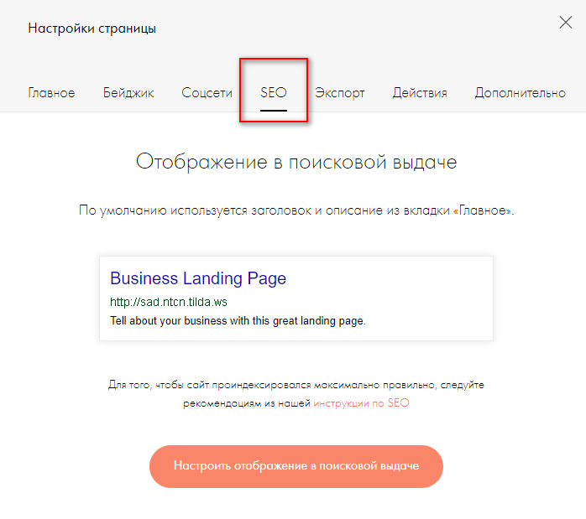Click the Business Landing Page preview title
Viewport: 586px width, 519px height.
click(198, 278)
